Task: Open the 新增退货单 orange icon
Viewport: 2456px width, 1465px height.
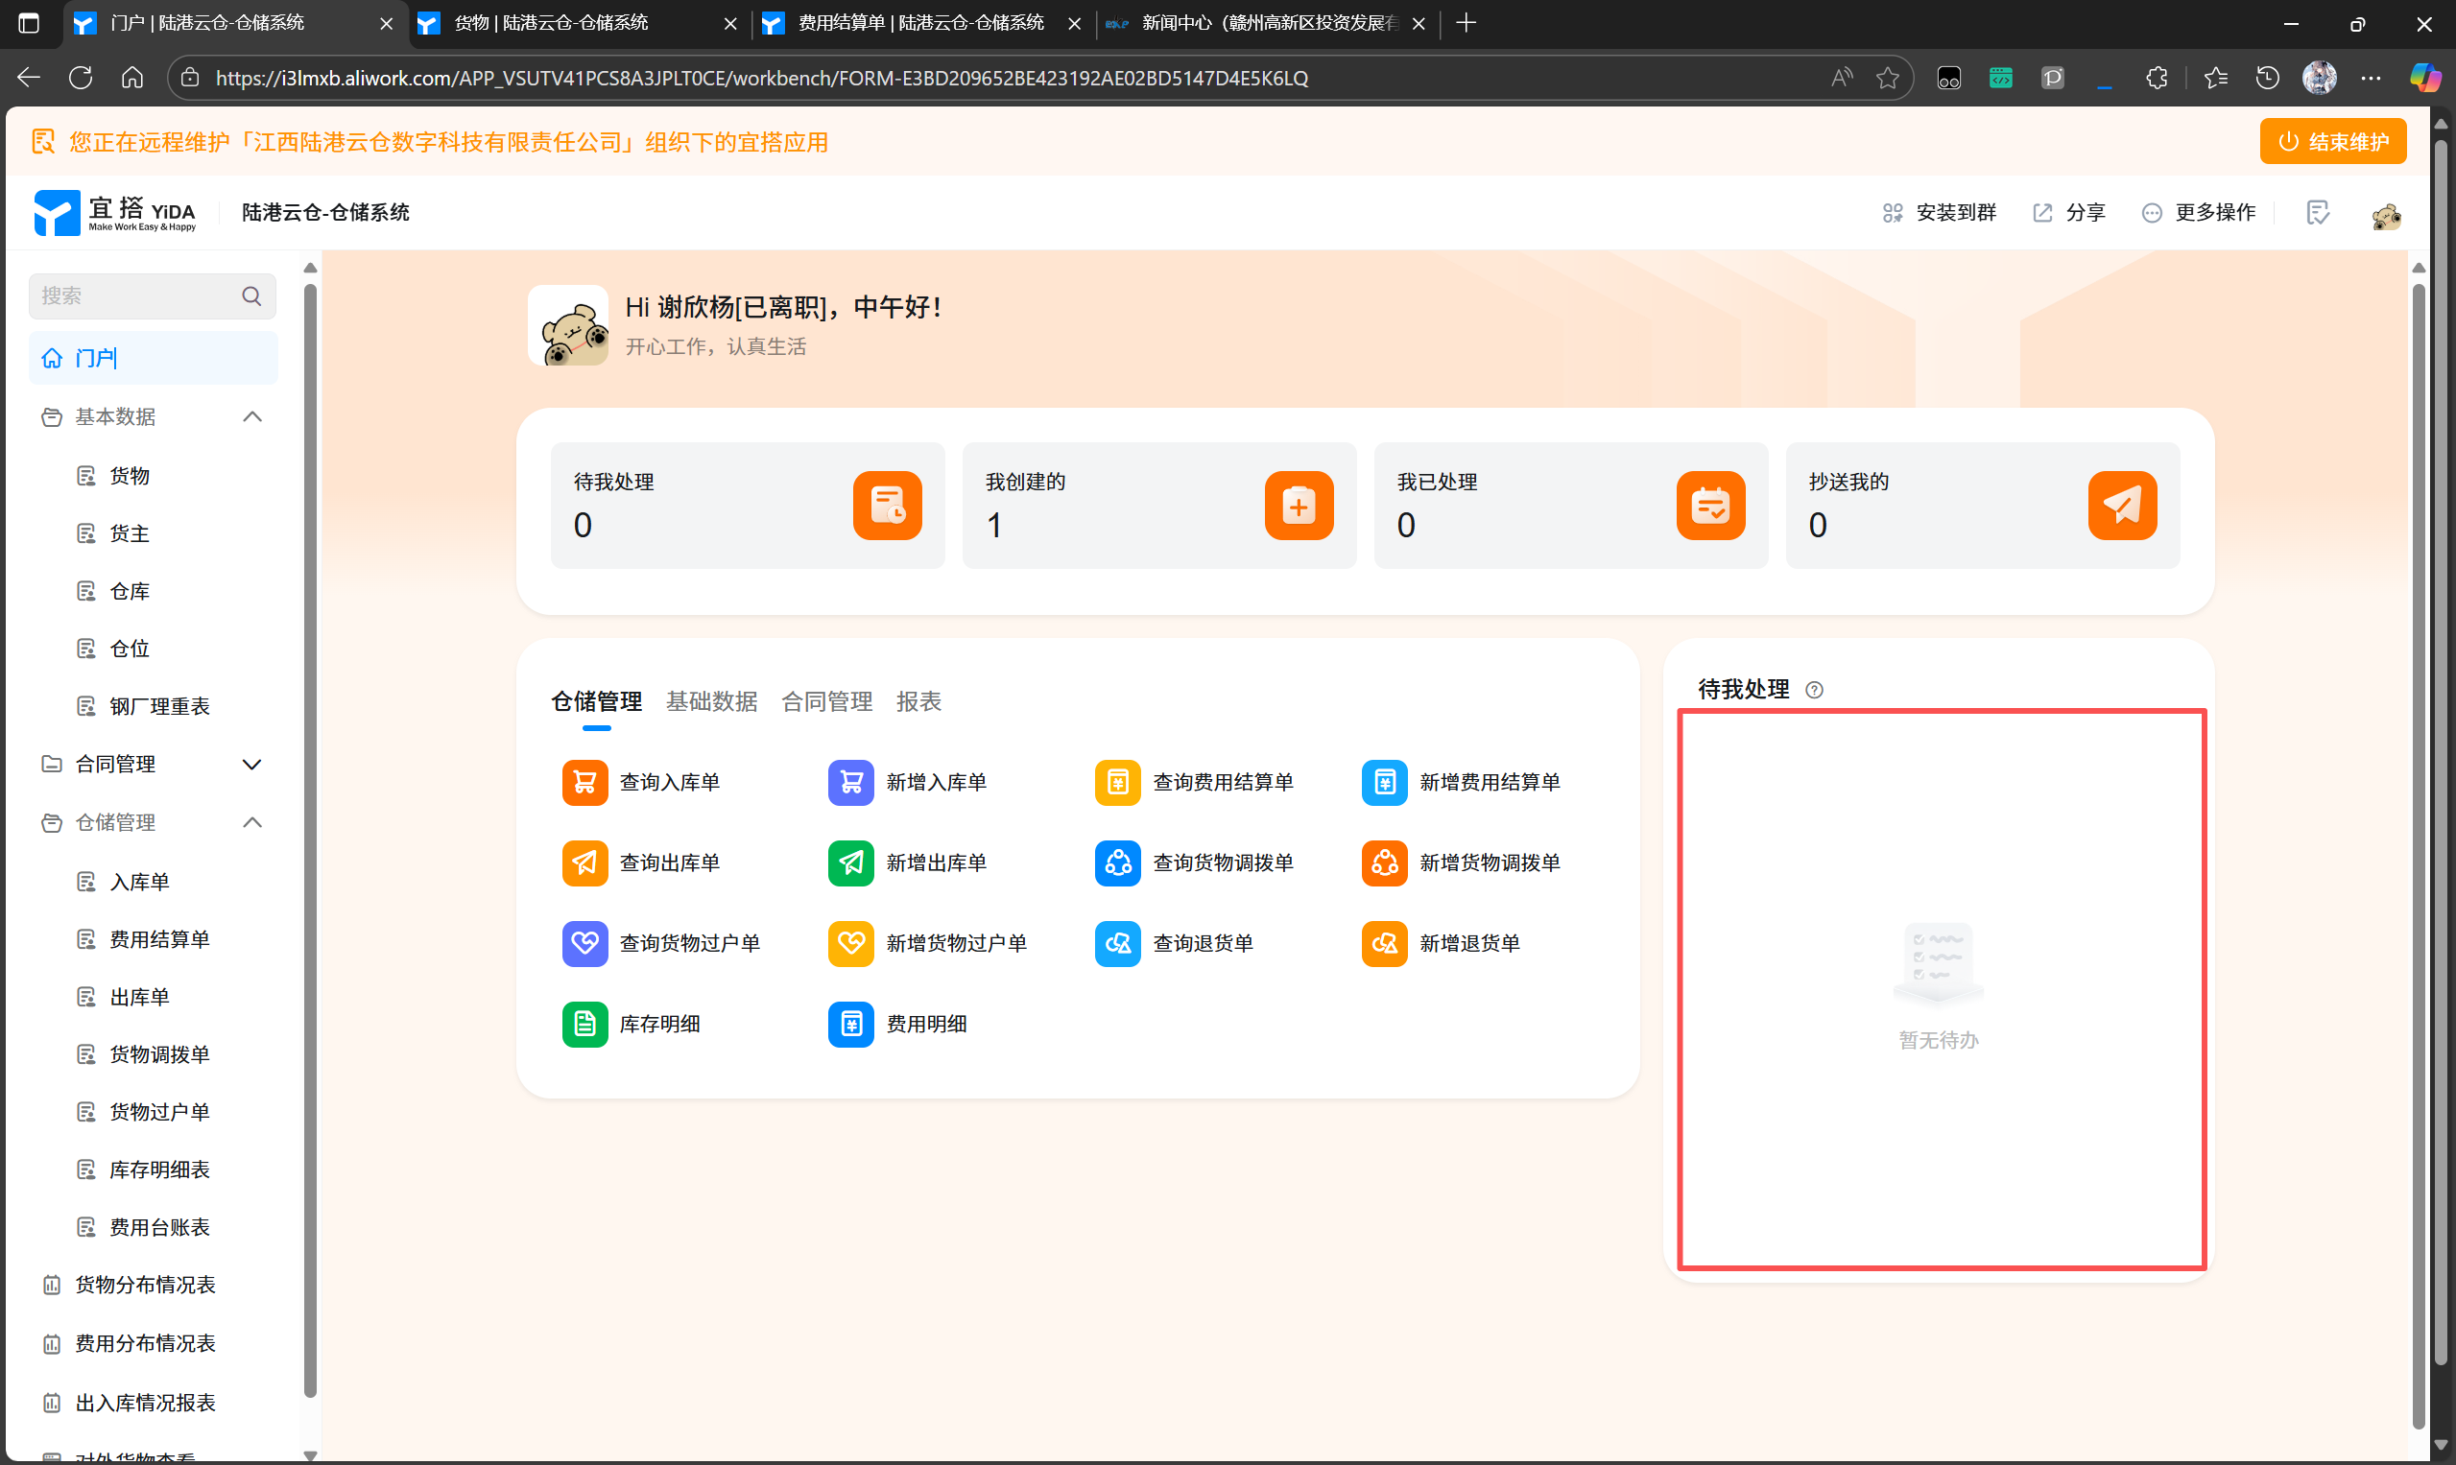Action: coord(1384,943)
